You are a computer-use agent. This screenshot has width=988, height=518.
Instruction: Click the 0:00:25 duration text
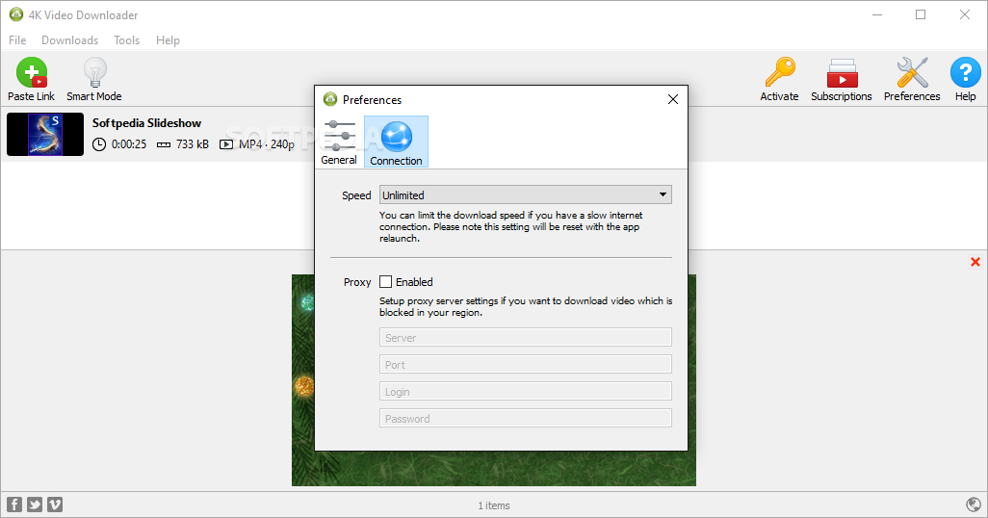pyautogui.click(x=129, y=144)
